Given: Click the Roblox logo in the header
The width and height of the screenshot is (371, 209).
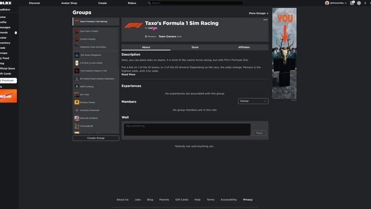Looking at the screenshot, I should pyautogui.click(x=5, y=3).
